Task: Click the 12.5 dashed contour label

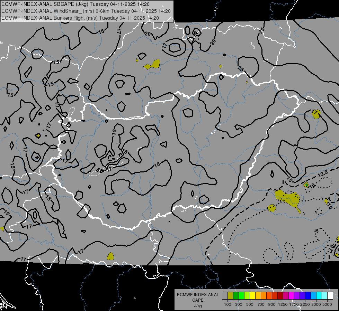Action: tap(323, 174)
